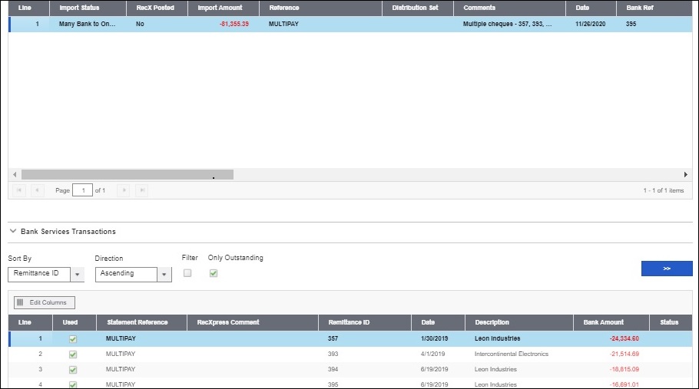The height and width of the screenshot is (389, 699).
Task: Untick Used checkbox for remittance 393
Action: click(72, 354)
